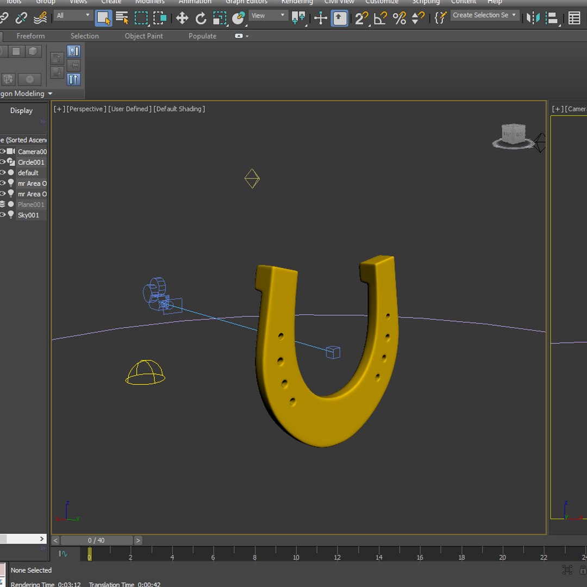
Task: Click the Select and Place tool
Action: (x=239, y=18)
